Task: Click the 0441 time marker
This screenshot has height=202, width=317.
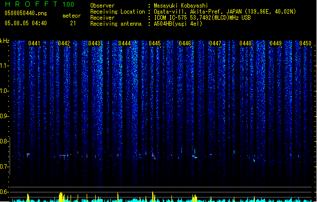Action: coord(34,43)
